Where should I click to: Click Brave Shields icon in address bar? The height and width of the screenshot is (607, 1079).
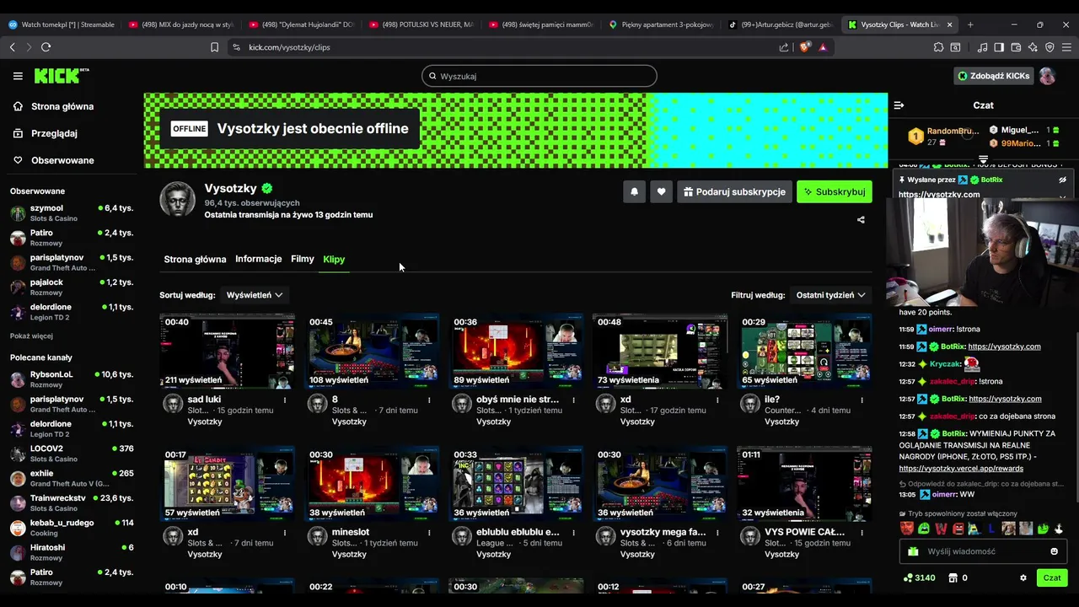click(804, 47)
